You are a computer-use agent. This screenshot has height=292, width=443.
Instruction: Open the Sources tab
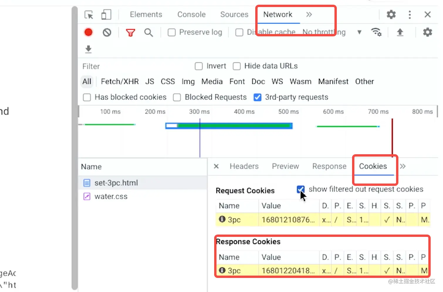pyautogui.click(x=234, y=14)
